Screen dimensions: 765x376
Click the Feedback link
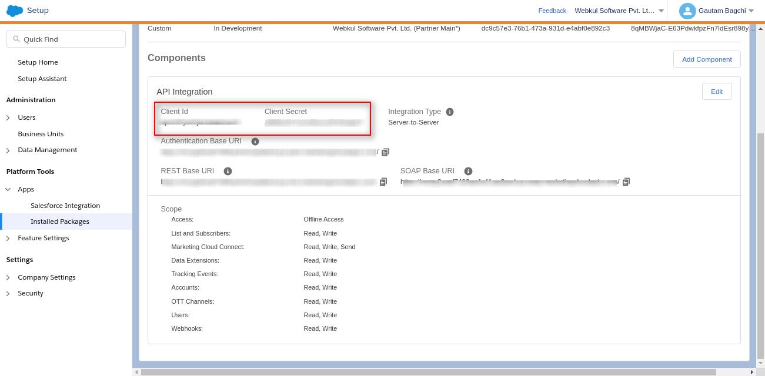coord(552,11)
